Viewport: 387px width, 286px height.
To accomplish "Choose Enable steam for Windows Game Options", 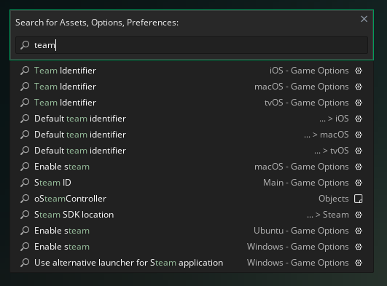I will tap(192, 247).
